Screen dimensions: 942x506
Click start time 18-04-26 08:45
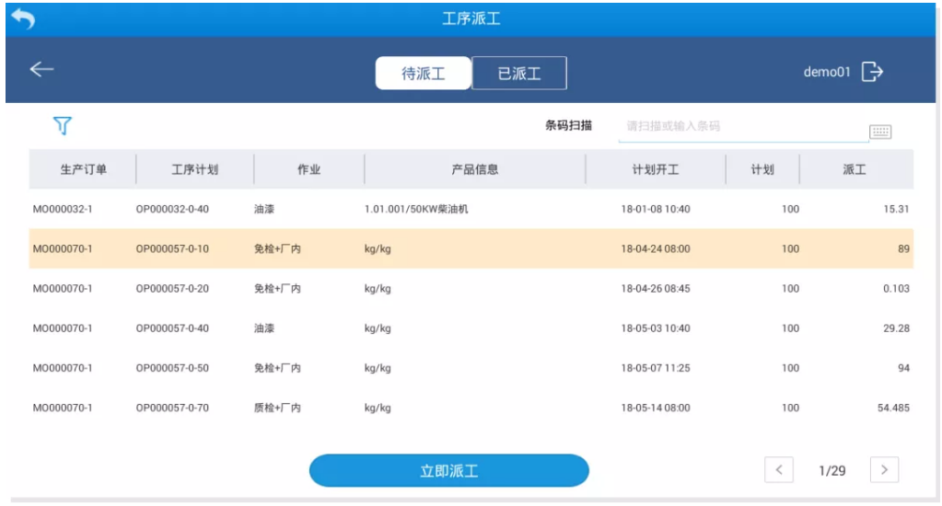click(656, 288)
